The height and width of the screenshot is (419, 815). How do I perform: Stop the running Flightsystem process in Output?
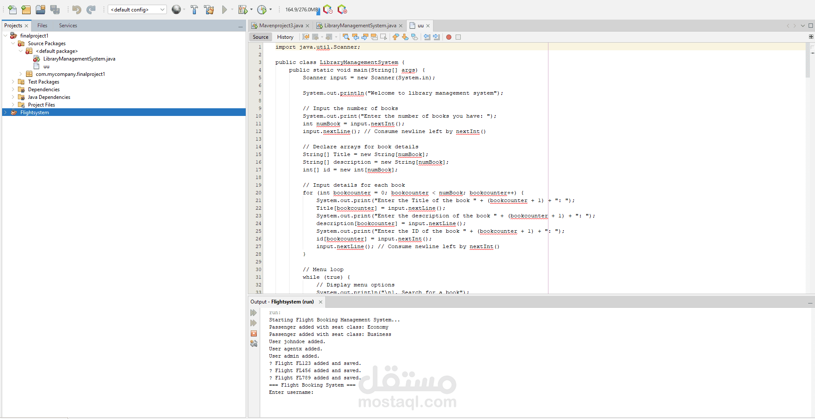point(254,333)
